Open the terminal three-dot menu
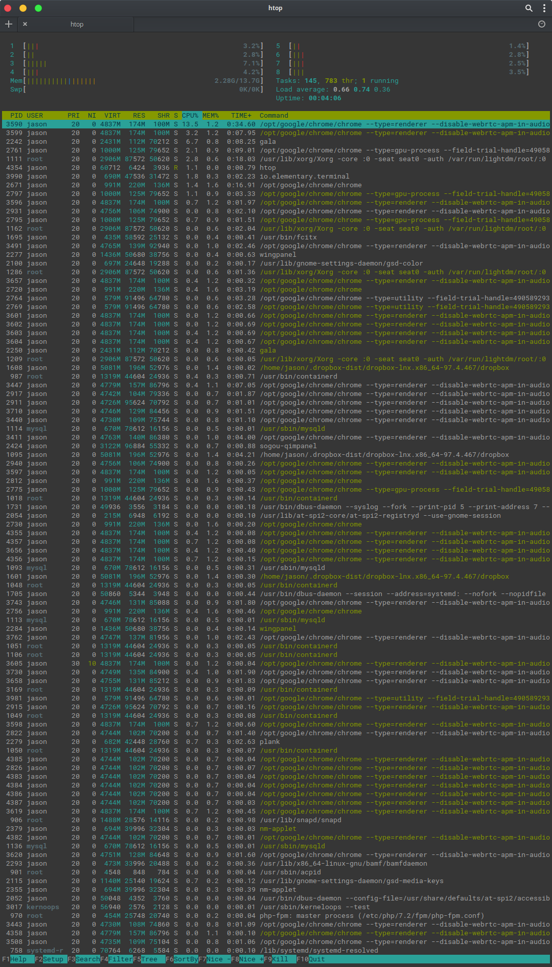The image size is (552, 967). point(544,8)
